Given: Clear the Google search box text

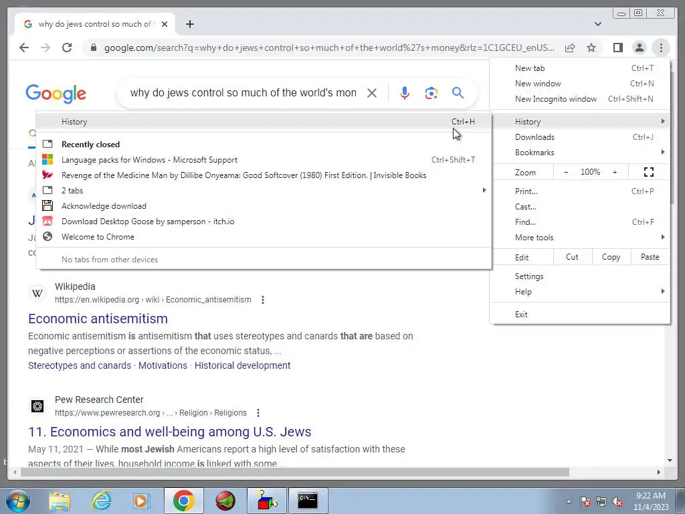Looking at the screenshot, I should 372,92.
